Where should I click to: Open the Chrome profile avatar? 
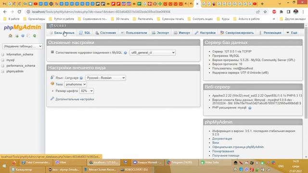pyautogui.click(x=295, y=12)
